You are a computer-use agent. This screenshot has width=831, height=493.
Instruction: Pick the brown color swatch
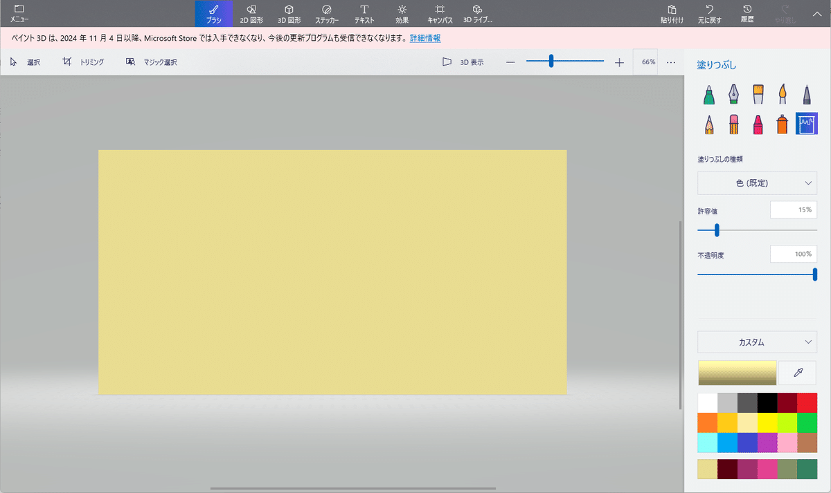tap(807, 443)
